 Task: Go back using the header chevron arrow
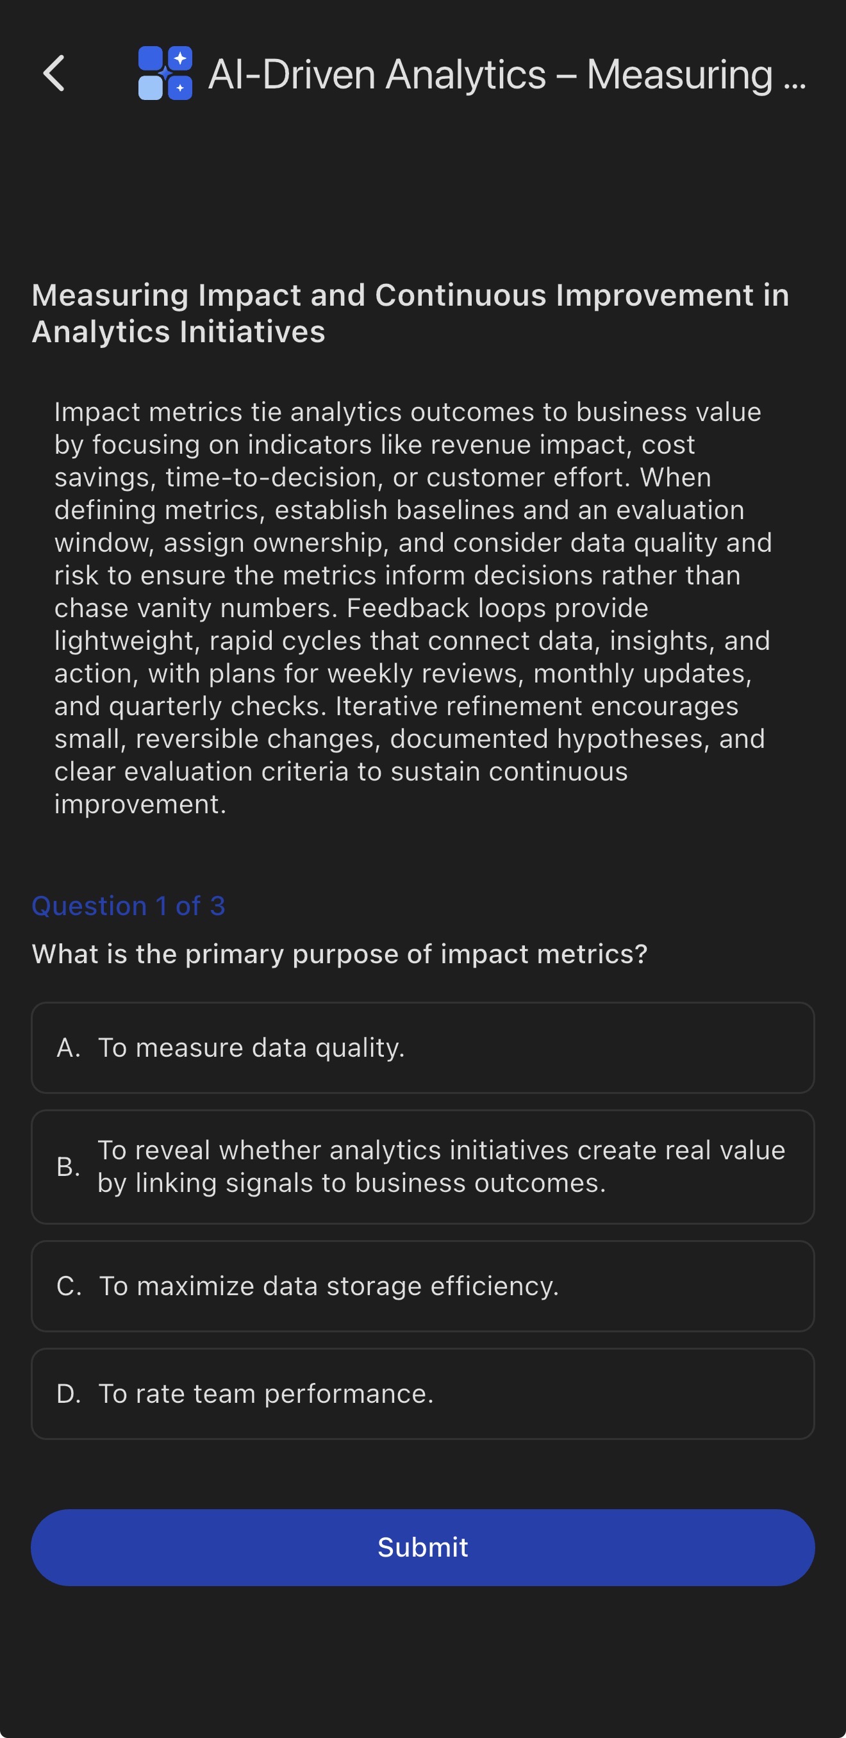pyautogui.click(x=54, y=73)
